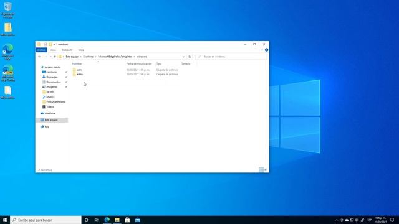Sort by the Nombre column header
Image resolution: width=399 pixels, height=224 pixels.
(77, 63)
